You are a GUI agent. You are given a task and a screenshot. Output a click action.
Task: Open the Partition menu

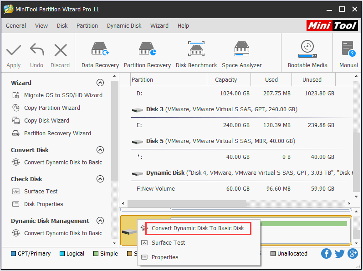pos(87,26)
